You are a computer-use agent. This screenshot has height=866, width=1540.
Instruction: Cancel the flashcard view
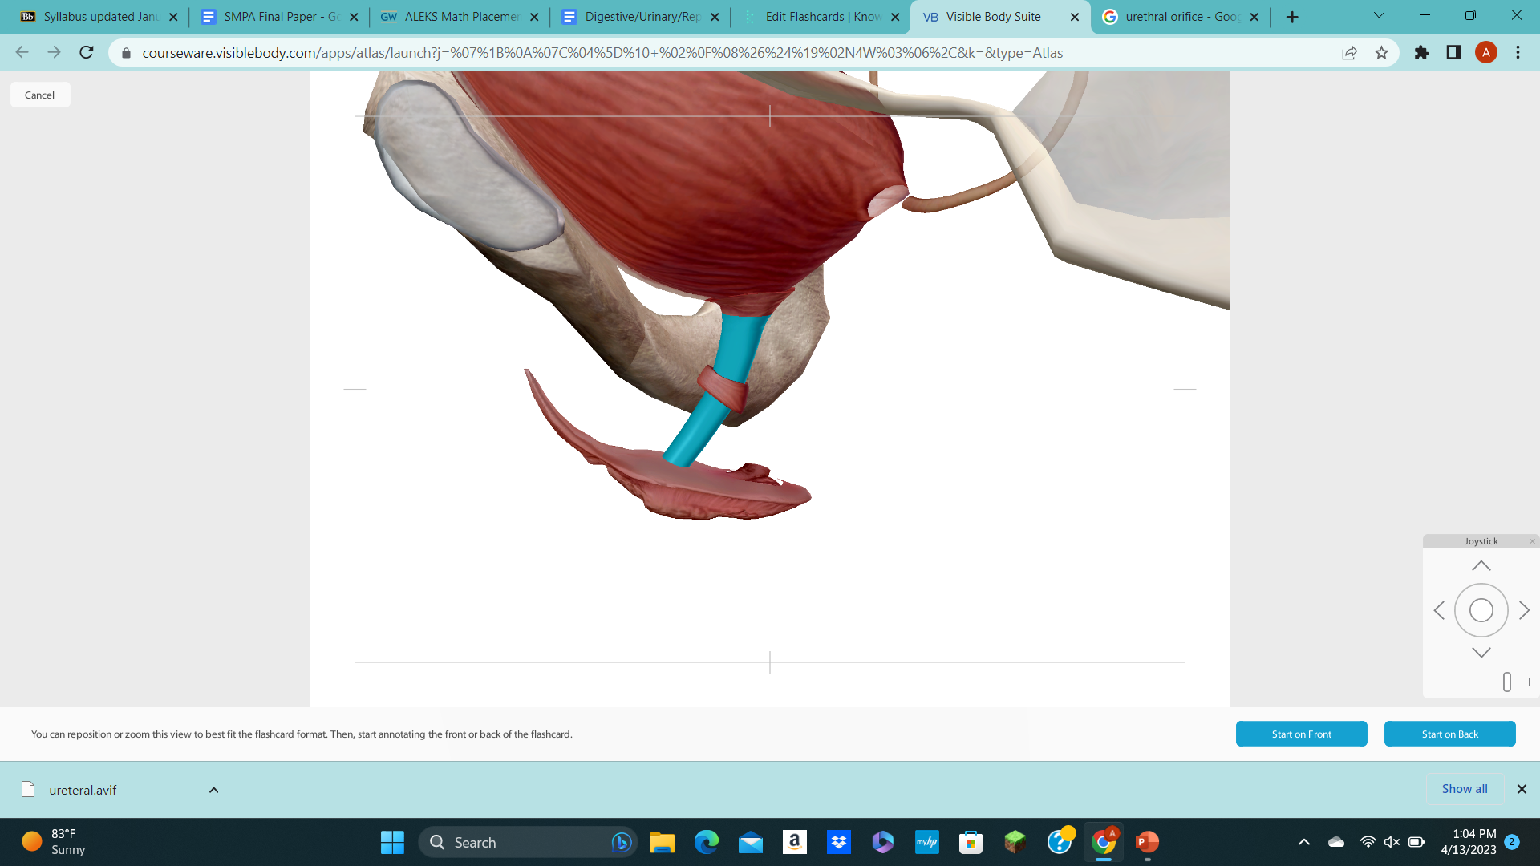pos(39,94)
